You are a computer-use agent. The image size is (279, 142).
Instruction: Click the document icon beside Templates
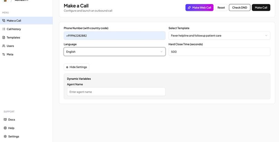point(3,37)
